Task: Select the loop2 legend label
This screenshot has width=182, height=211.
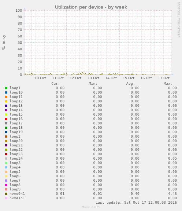Action: pyautogui.click(x=15, y=137)
